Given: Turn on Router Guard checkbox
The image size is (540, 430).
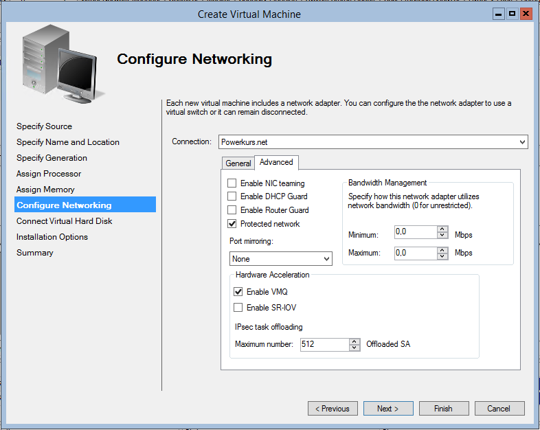Looking at the screenshot, I should [232, 210].
